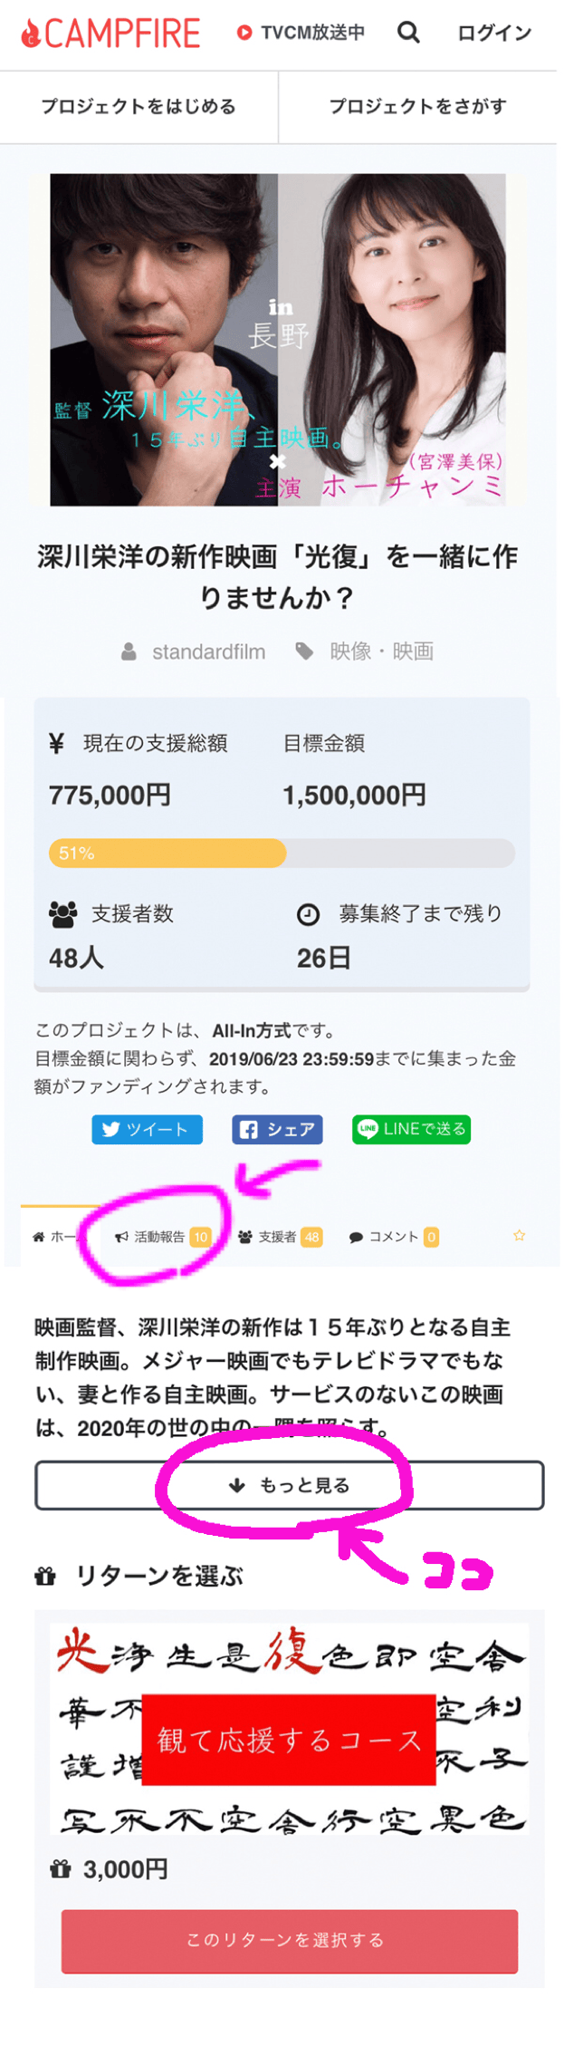Image resolution: width=564 pixels, height=2055 pixels.
Task: Click the Facebook シェア button
Action: [x=277, y=1130]
